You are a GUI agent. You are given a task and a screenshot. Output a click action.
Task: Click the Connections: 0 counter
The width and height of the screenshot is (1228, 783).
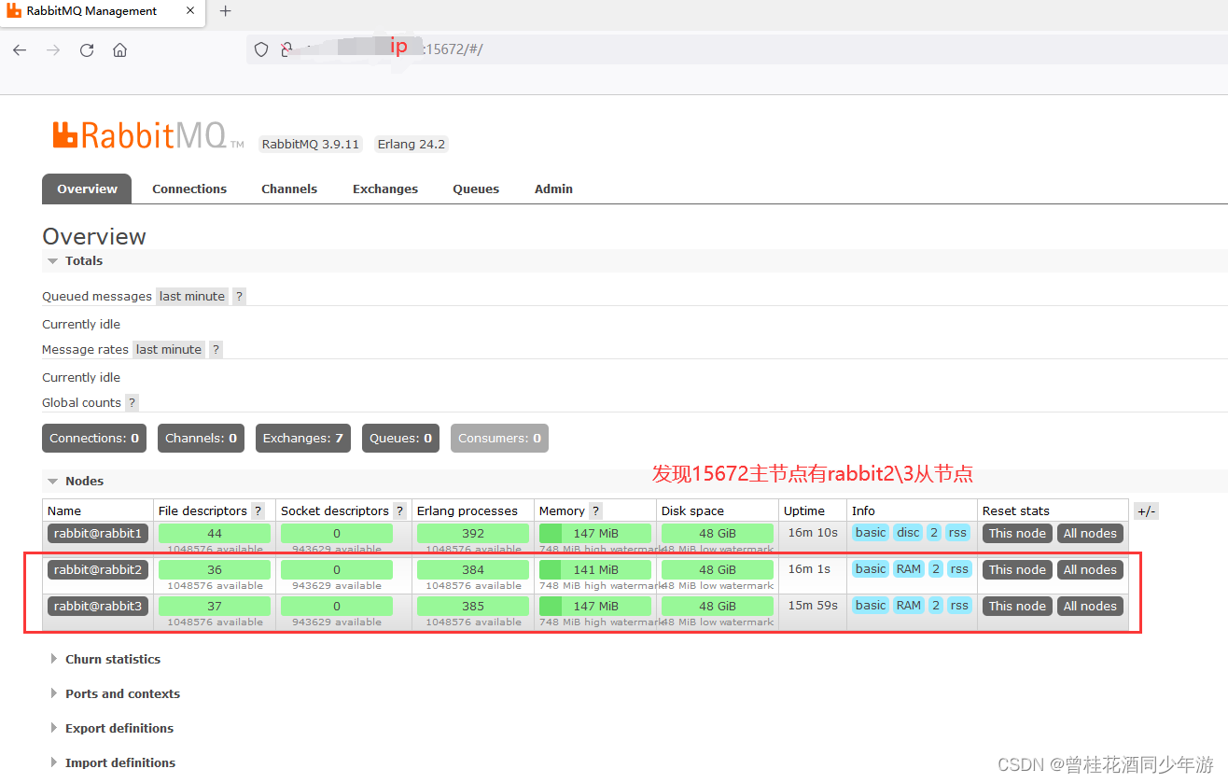[94, 438]
